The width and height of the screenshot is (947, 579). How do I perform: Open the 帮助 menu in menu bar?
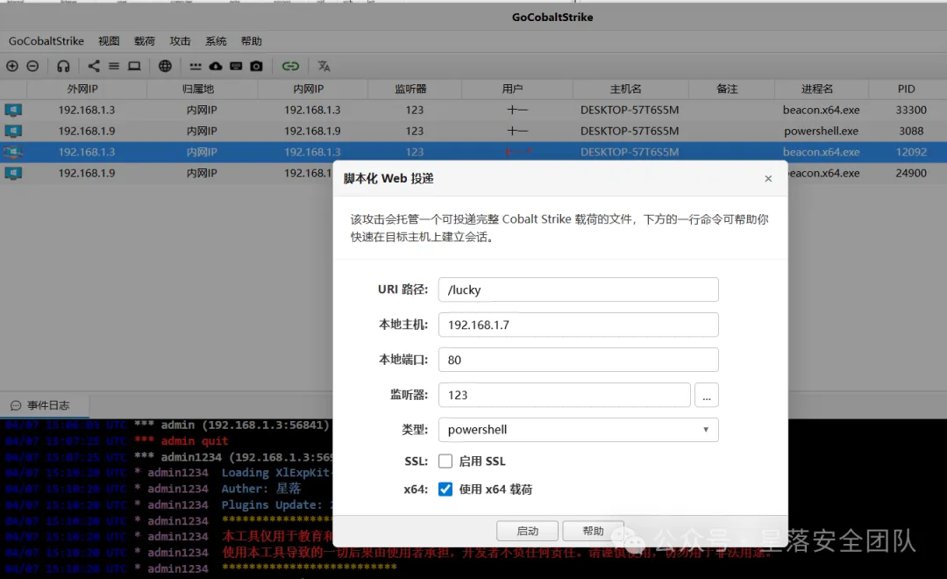pyautogui.click(x=252, y=41)
